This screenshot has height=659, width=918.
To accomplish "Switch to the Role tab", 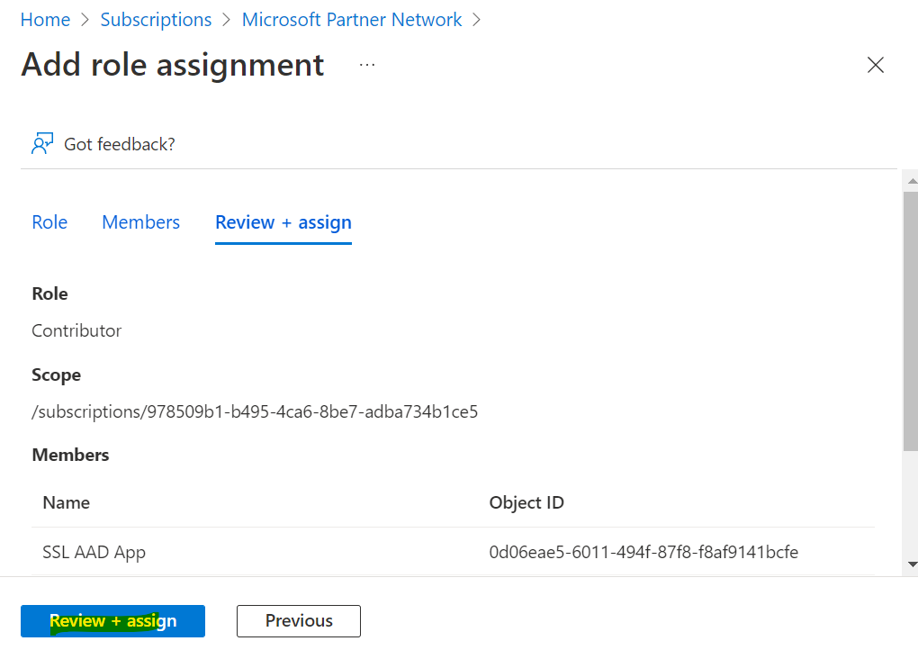I will point(49,222).
